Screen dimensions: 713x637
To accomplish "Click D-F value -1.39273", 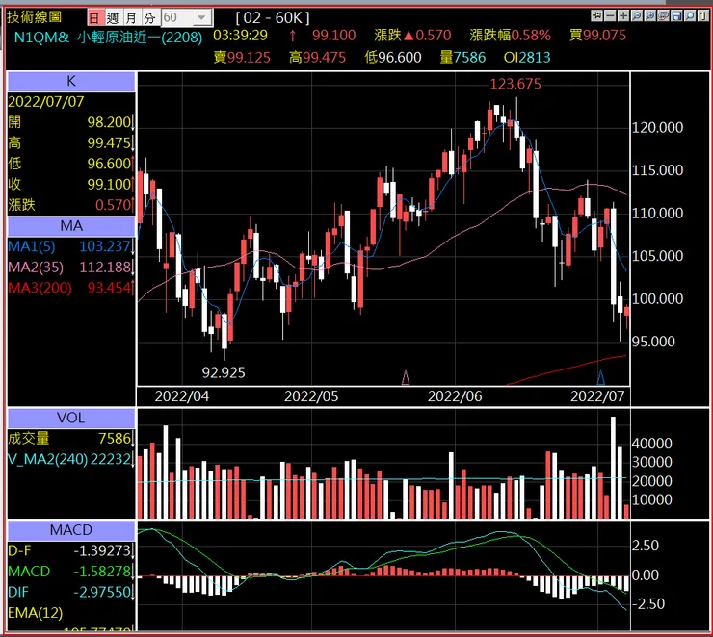I will [102, 550].
